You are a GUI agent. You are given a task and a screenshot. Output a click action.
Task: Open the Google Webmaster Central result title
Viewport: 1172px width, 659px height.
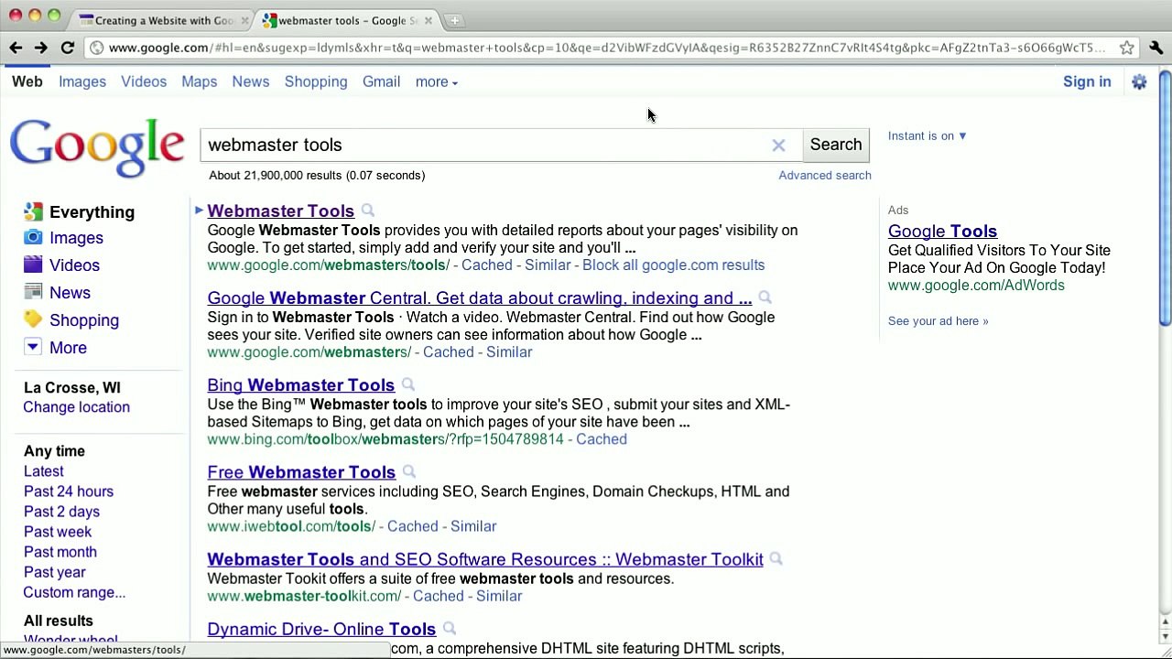(x=479, y=298)
